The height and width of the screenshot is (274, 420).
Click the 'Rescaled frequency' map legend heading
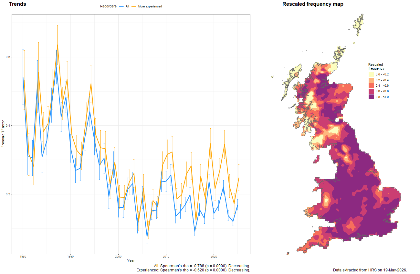[x=376, y=66]
